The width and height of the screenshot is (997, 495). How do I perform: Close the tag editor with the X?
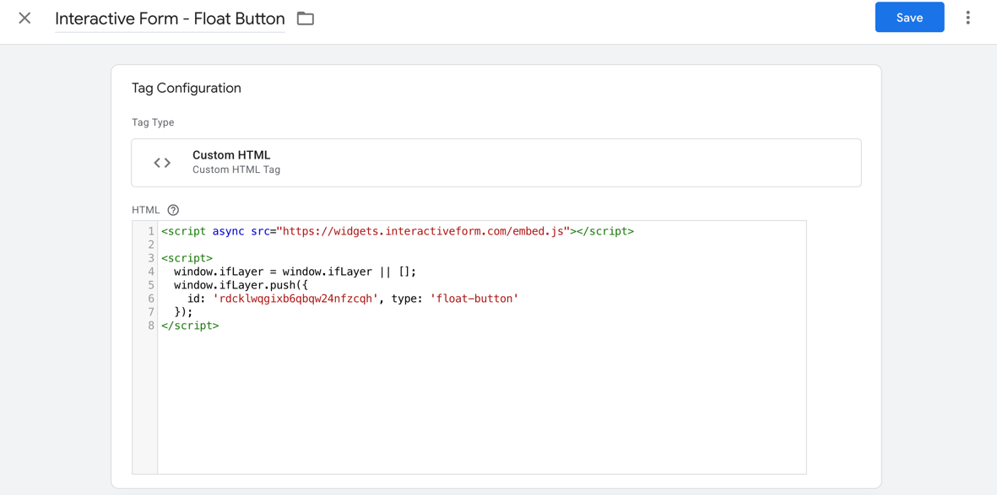point(24,18)
